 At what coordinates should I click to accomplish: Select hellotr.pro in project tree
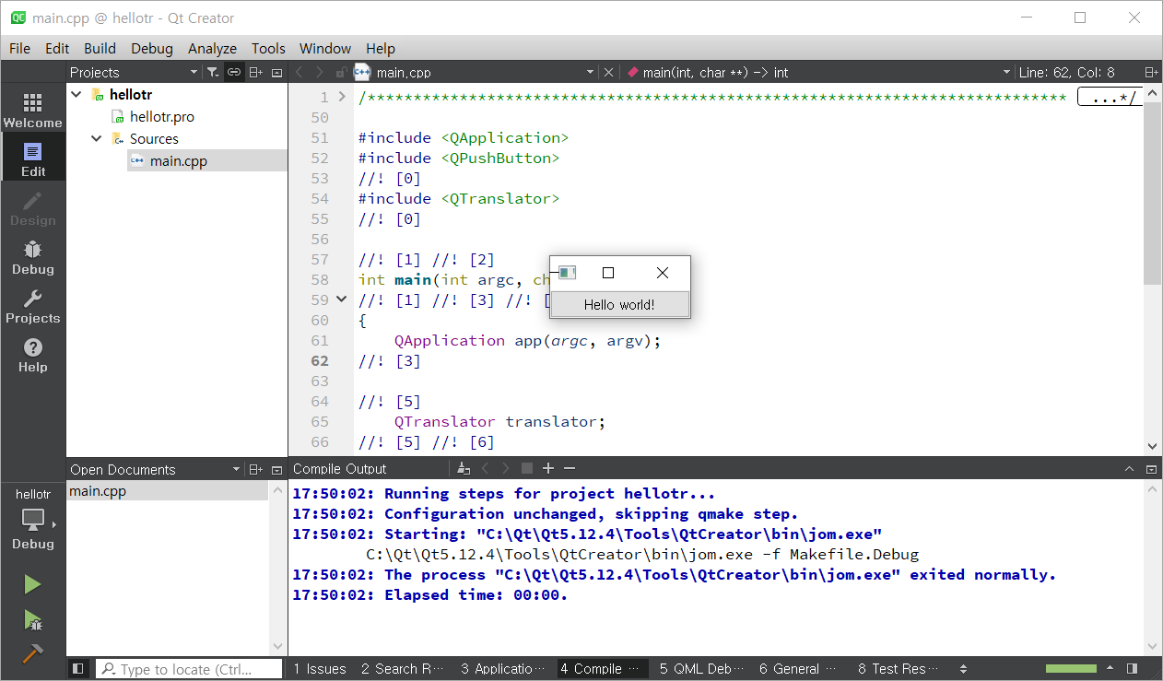pyautogui.click(x=162, y=116)
